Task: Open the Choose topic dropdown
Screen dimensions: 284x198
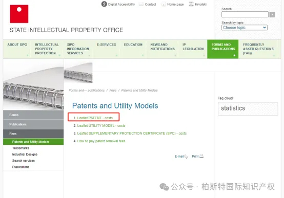Action: (245, 28)
